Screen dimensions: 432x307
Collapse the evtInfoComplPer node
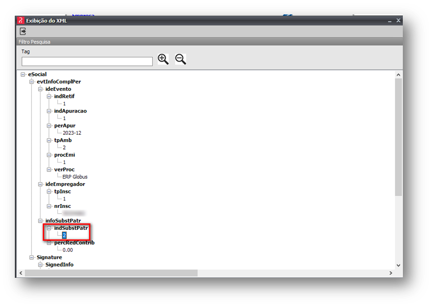32,82
